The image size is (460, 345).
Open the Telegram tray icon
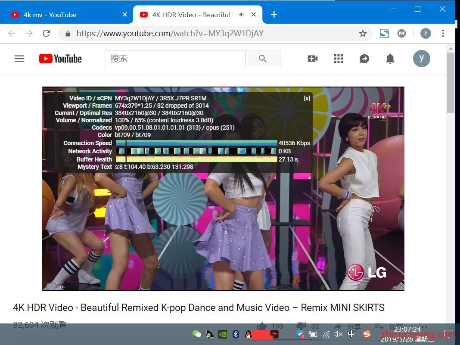point(300,334)
